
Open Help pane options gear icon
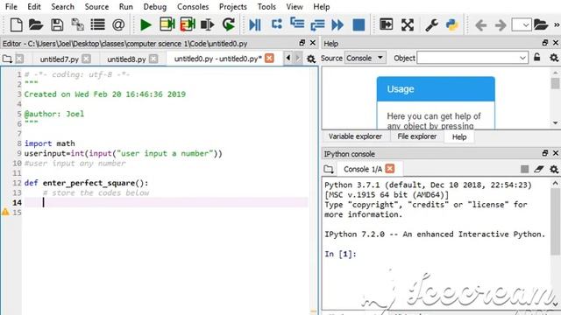pos(554,58)
